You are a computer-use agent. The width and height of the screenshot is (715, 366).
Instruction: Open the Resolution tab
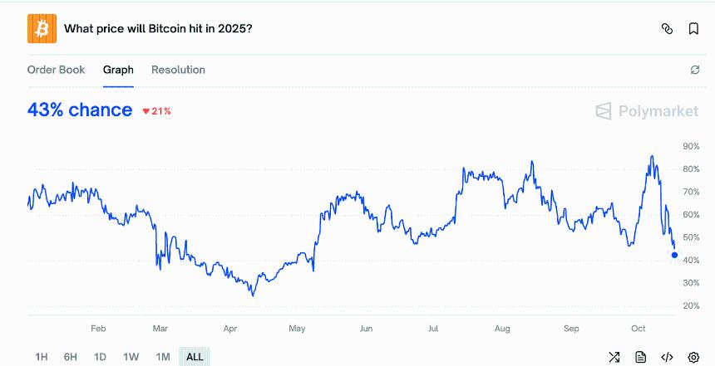click(x=178, y=70)
